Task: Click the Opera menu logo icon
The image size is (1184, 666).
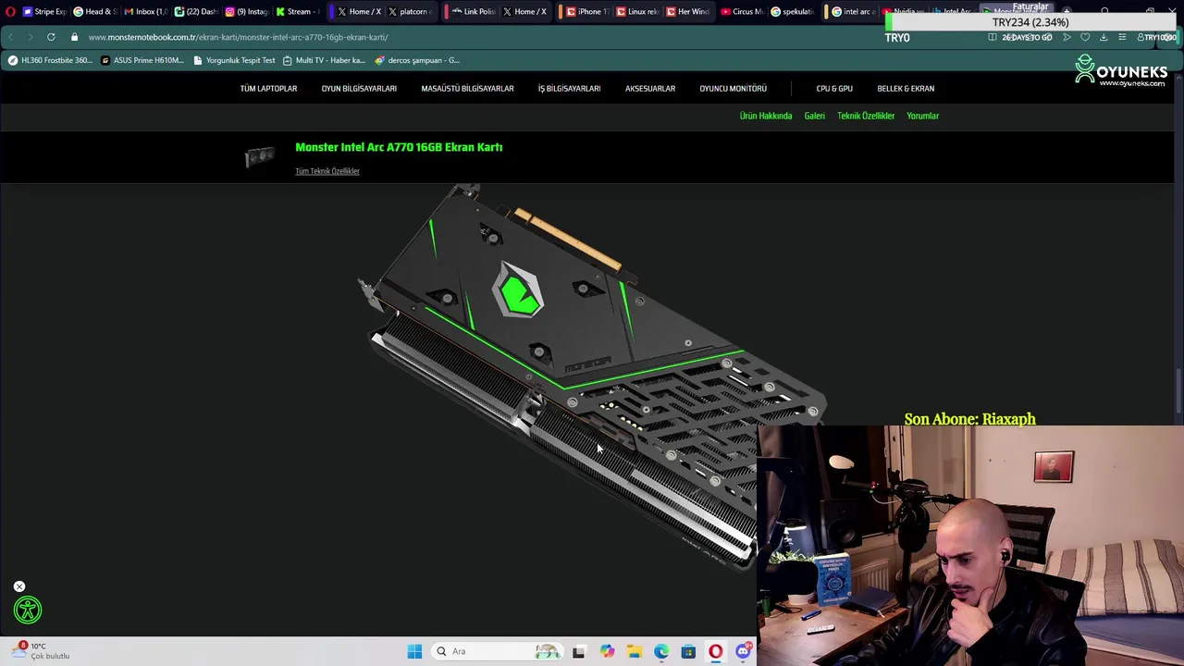Action: [10, 11]
